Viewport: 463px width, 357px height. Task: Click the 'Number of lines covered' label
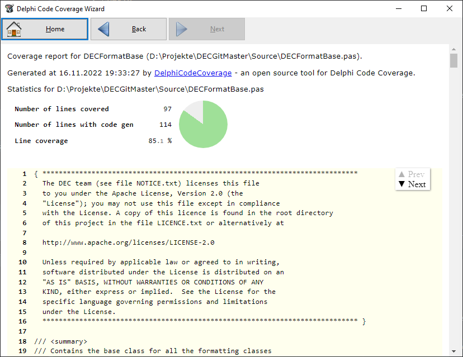click(62, 109)
